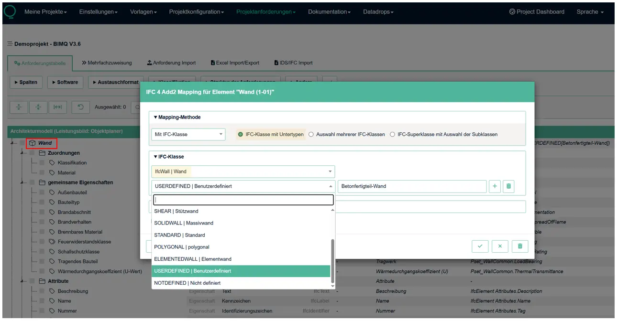Select 'IFC-Klasse mit Untertypen' radio button

[x=241, y=134]
